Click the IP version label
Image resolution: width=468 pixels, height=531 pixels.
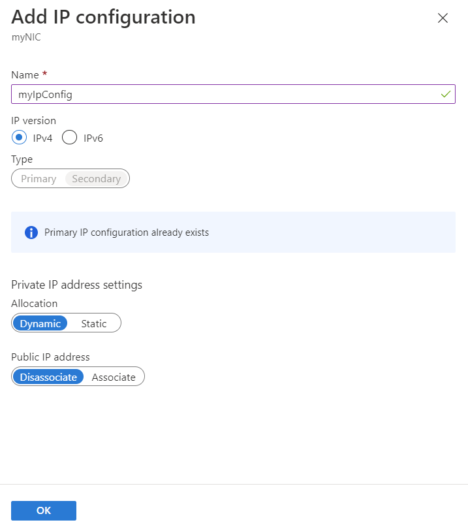33,121
